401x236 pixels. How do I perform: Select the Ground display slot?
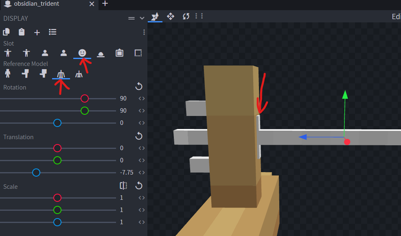click(x=101, y=53)
